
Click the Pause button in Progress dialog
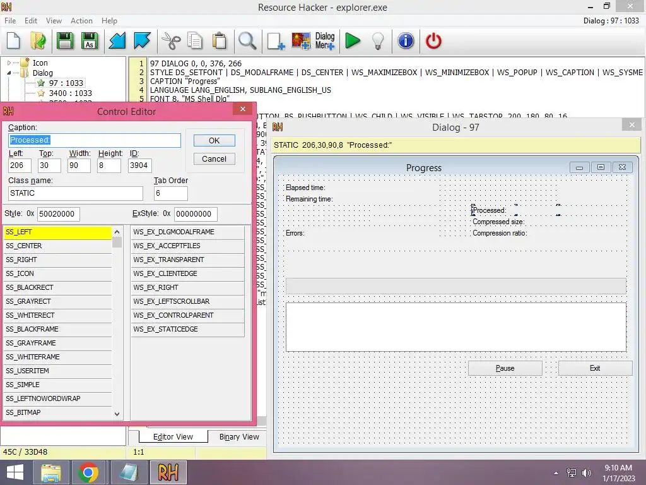pos(505,368)
